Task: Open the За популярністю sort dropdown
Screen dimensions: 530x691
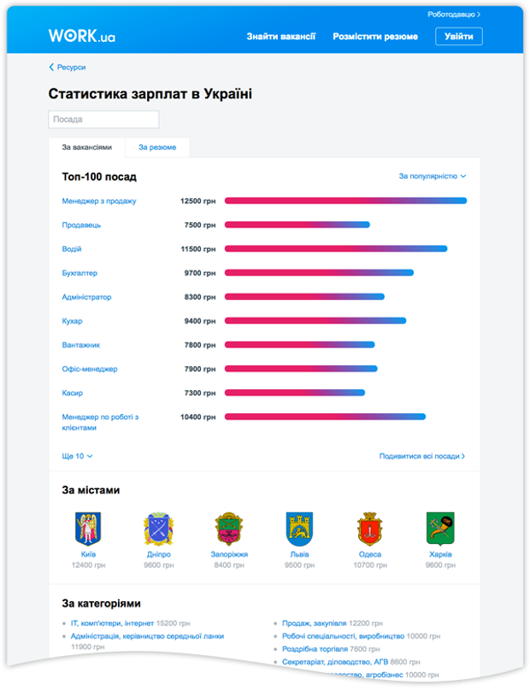Action: tap(433, 176)
